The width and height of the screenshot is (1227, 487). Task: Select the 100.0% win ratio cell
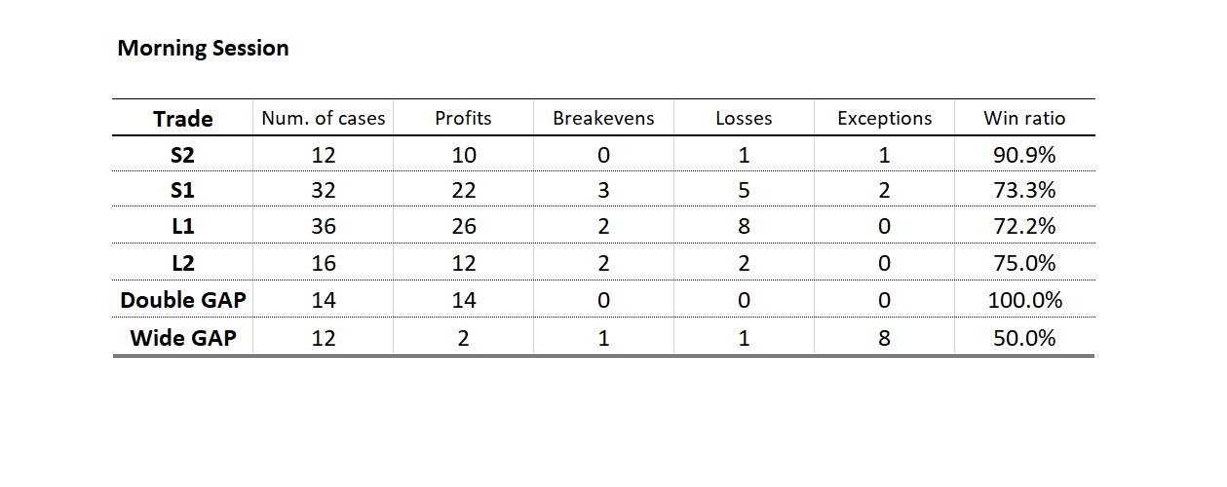pyautogui.click(x=1024, y=300)
